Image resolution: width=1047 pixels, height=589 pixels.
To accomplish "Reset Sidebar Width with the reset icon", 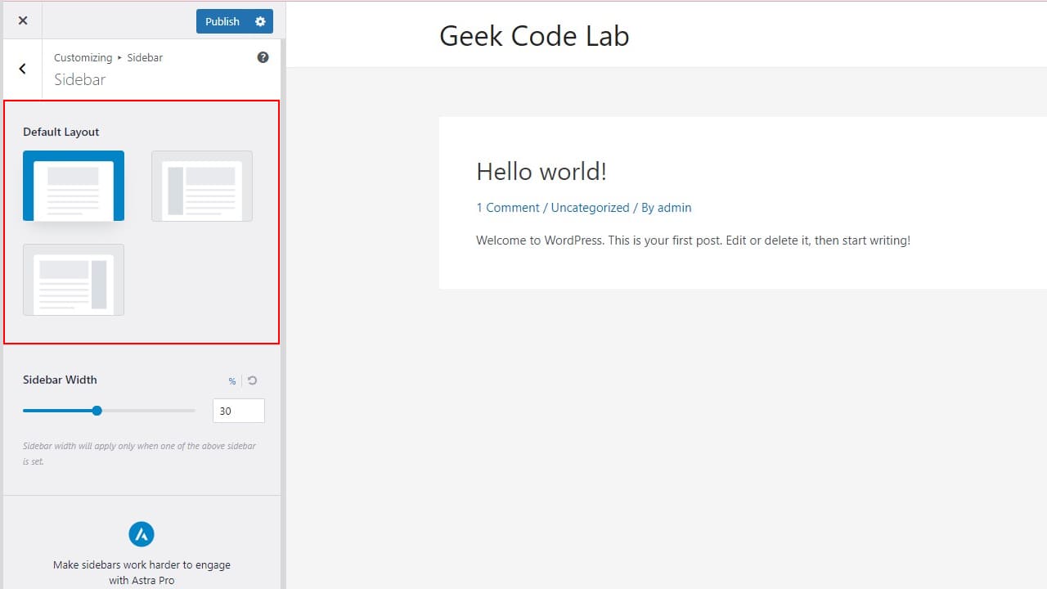I will tap(253, 380).
